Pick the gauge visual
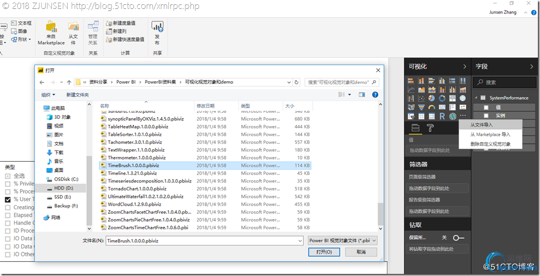 pyautogui.click(x=431, y=108)
